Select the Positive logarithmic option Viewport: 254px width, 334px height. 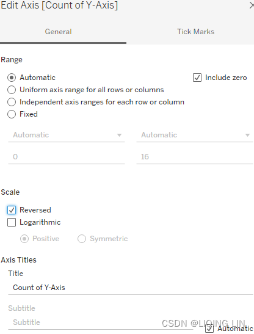click(x=24, y=239)
